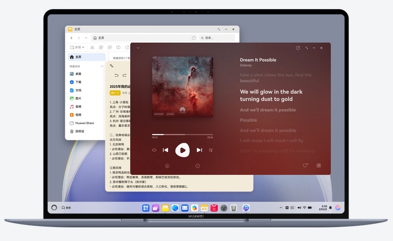The width and height of the screenshot is (393, 241).
Task: Open the purple multitask windows app in dock
Action: [155, 208]
